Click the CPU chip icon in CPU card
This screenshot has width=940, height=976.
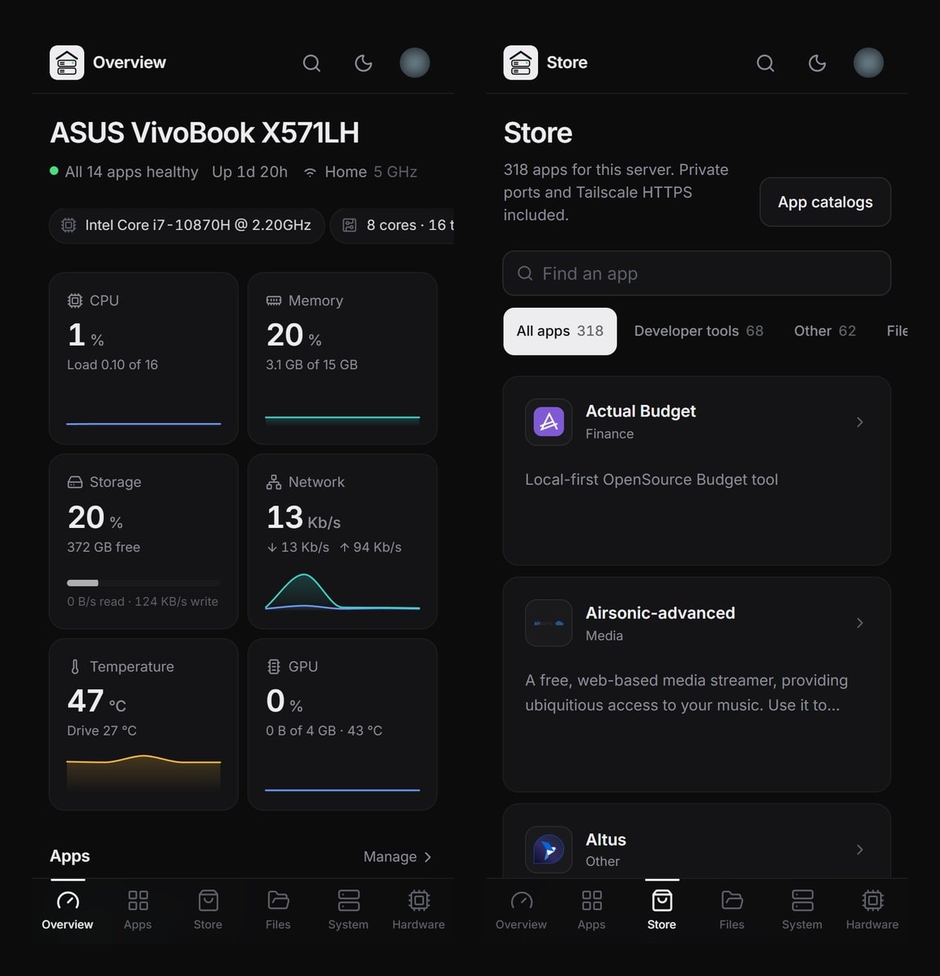pos(75,300)
